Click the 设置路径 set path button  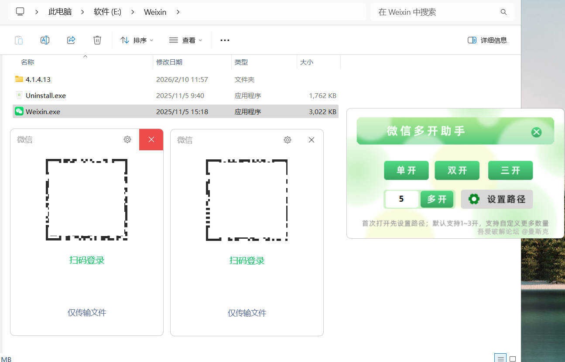[497, 199]
